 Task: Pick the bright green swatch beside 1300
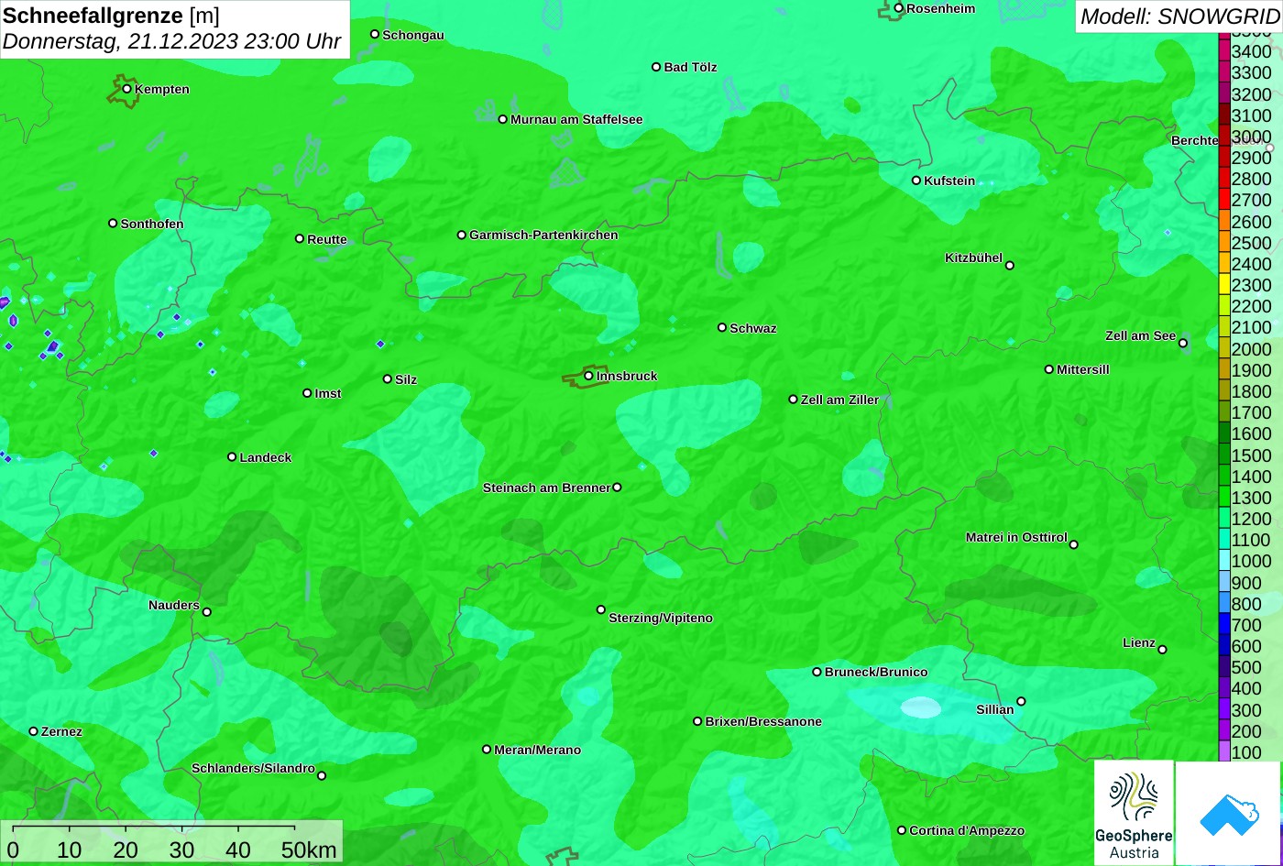(x=1224, y=498)
